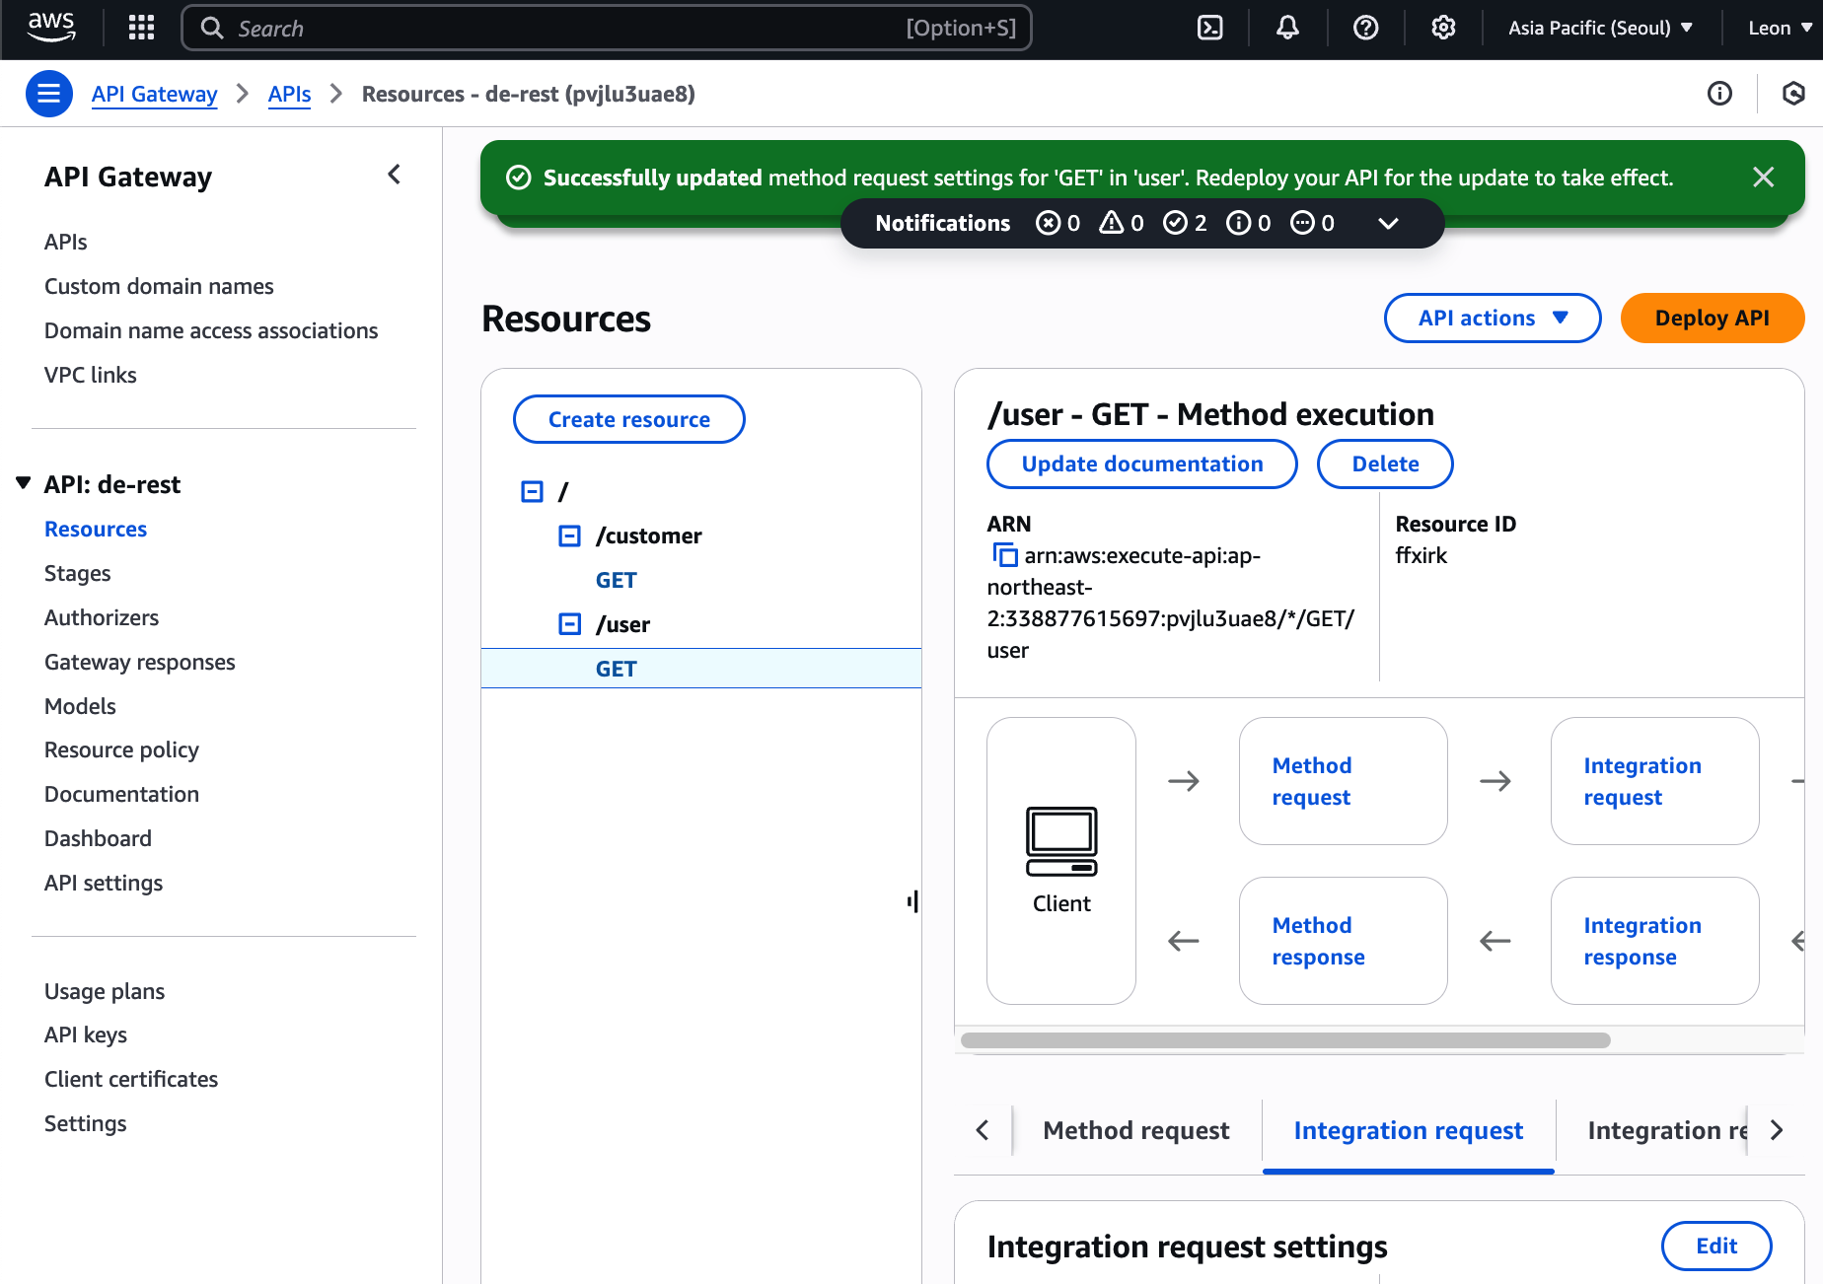Open the Integration request flow box
Image resolution: width=1823 pixels, height=1284 pixels.
(x=1654, y=781)
